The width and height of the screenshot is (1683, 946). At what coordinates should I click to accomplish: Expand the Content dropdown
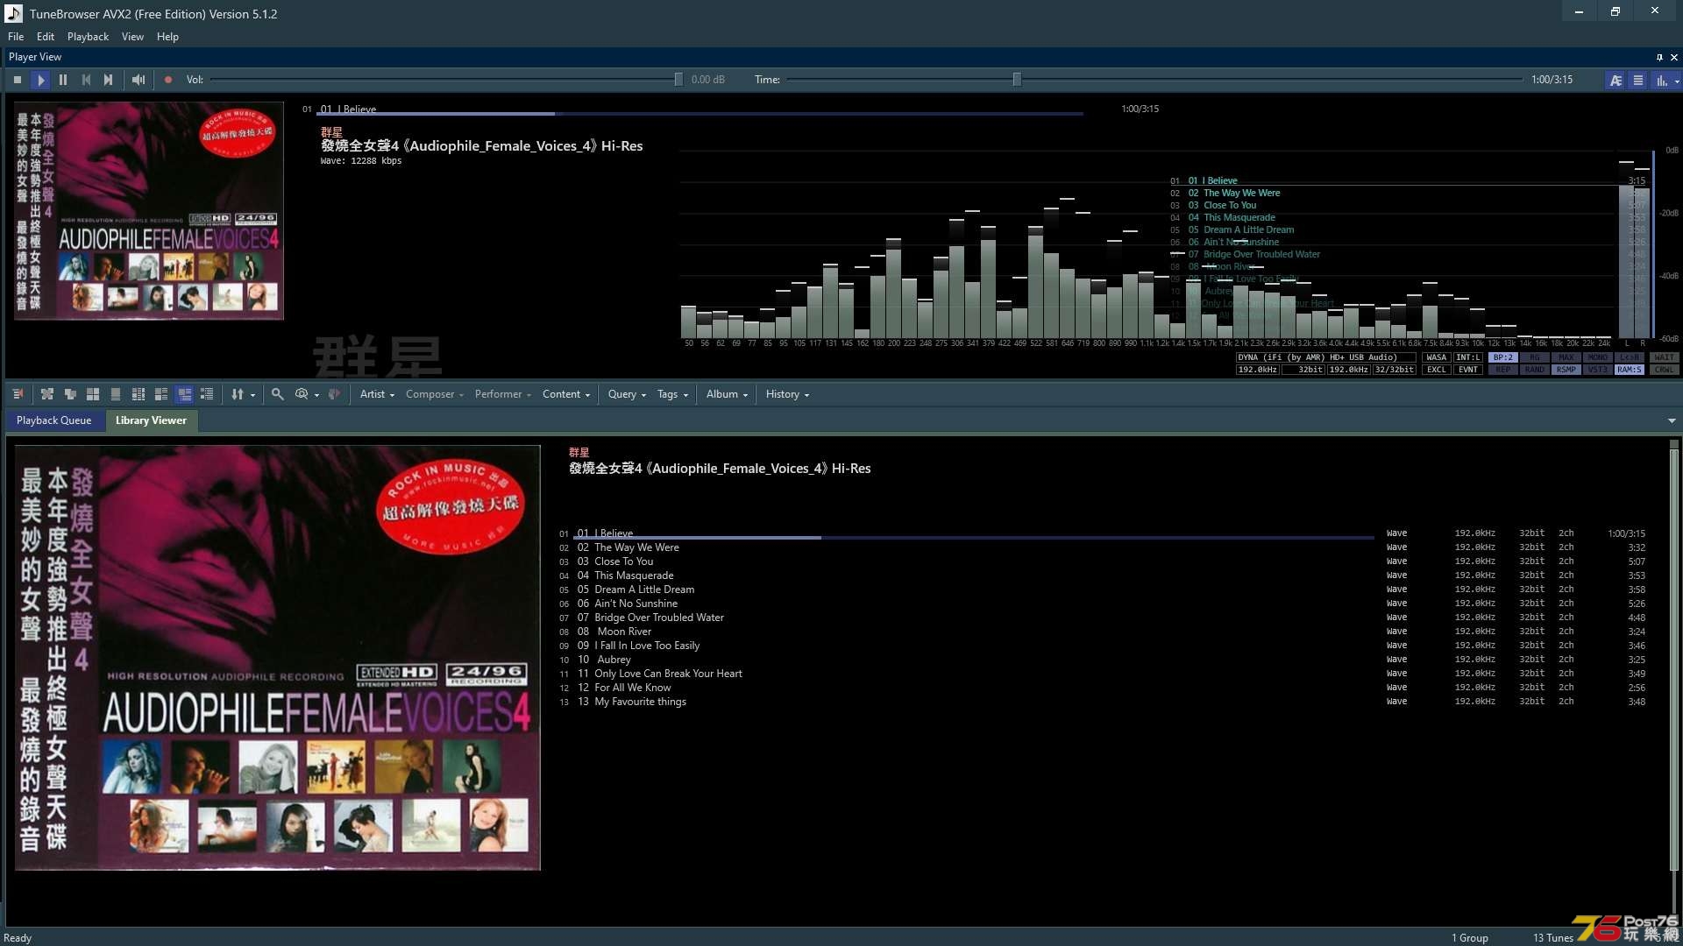click(566, 394)
